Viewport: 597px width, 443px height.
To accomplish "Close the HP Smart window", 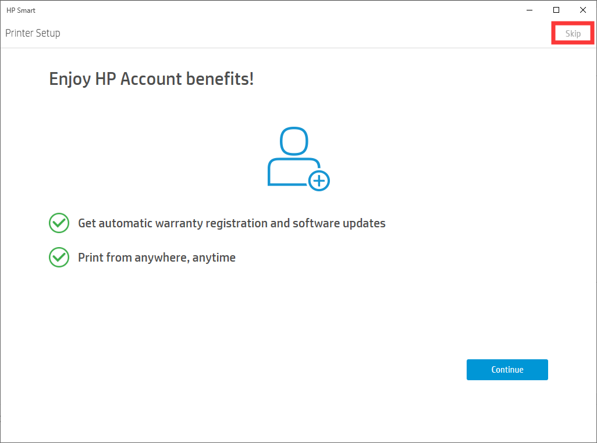I will [583, 10].
